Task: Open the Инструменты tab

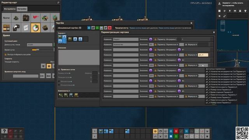Action: click(10, 9)
